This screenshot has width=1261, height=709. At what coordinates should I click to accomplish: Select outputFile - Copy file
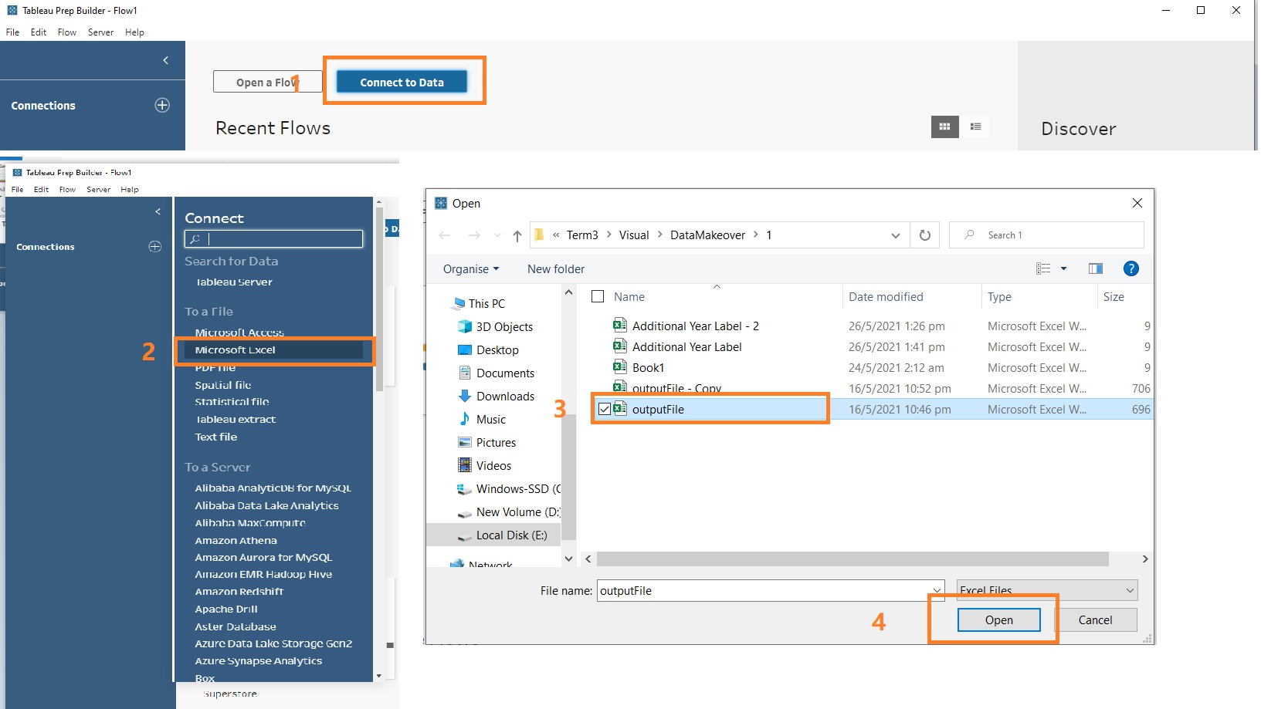676,388
